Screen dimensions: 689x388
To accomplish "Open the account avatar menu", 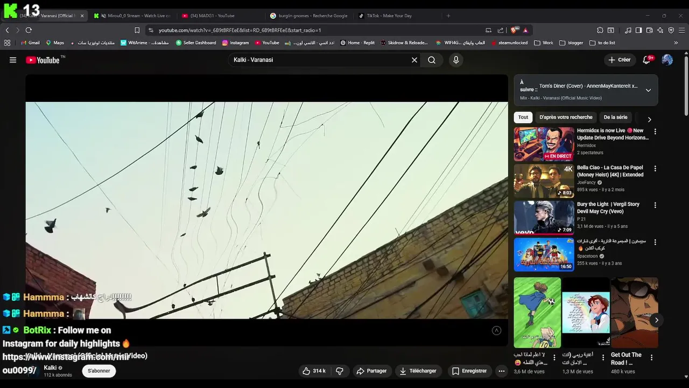I will tap(667, 60).
